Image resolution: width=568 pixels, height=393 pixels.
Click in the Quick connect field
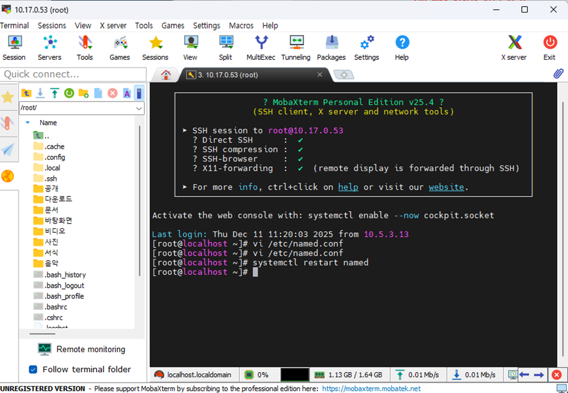point(73,74)
